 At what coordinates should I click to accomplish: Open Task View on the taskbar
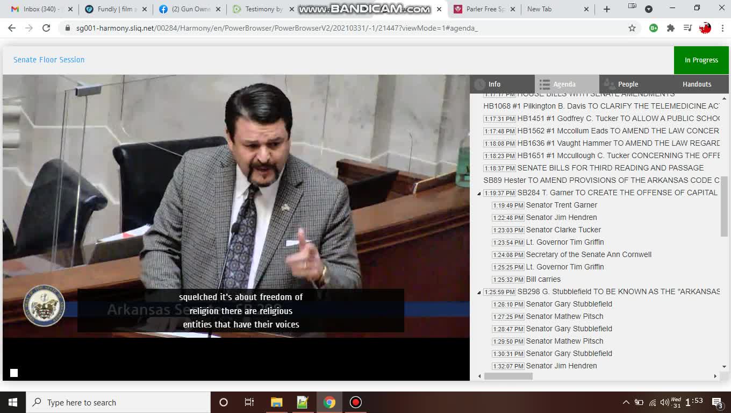click(249, 402)
